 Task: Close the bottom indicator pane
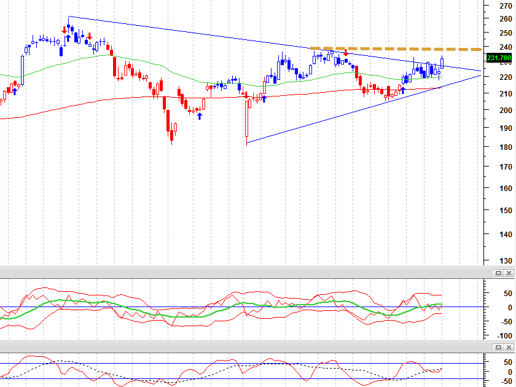[509, 347]
